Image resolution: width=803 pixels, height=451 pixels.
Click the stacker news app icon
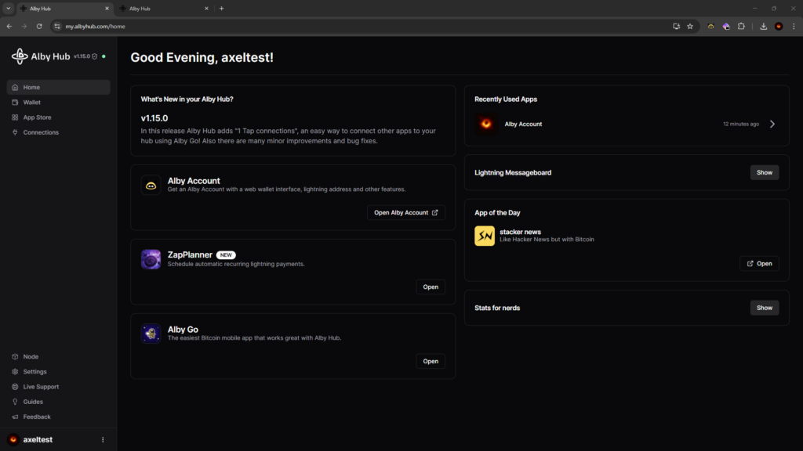point(485,236)
